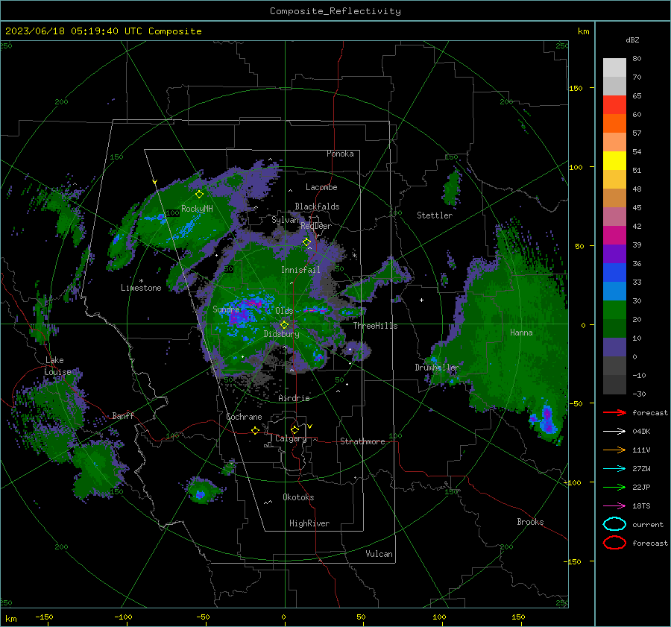The height and width of the screenshot is (627, 671).
Task: Click the Sundre town label
Action: pos(226,309)
